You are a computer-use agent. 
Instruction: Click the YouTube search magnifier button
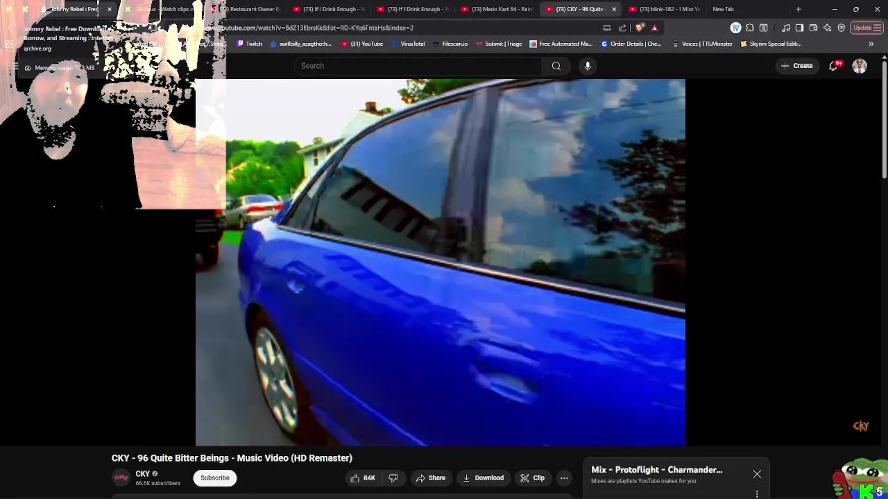tap(556, 66)
